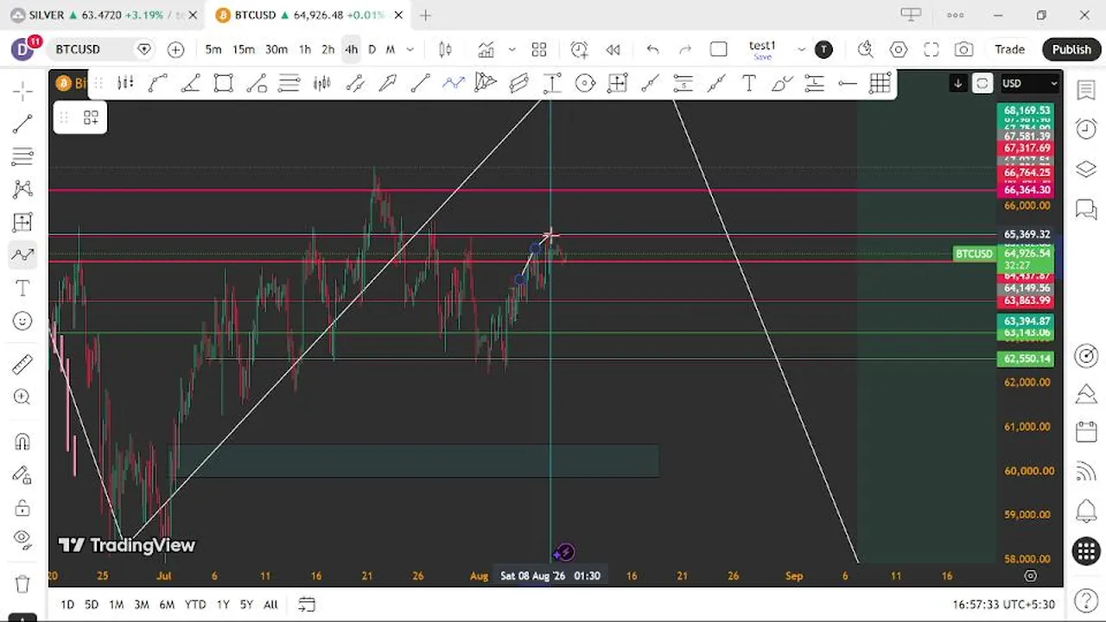This screenshot has height=622, width=1106.
Task: Expand the indicators favorites dropdown arrow
Action: [512, 49]
